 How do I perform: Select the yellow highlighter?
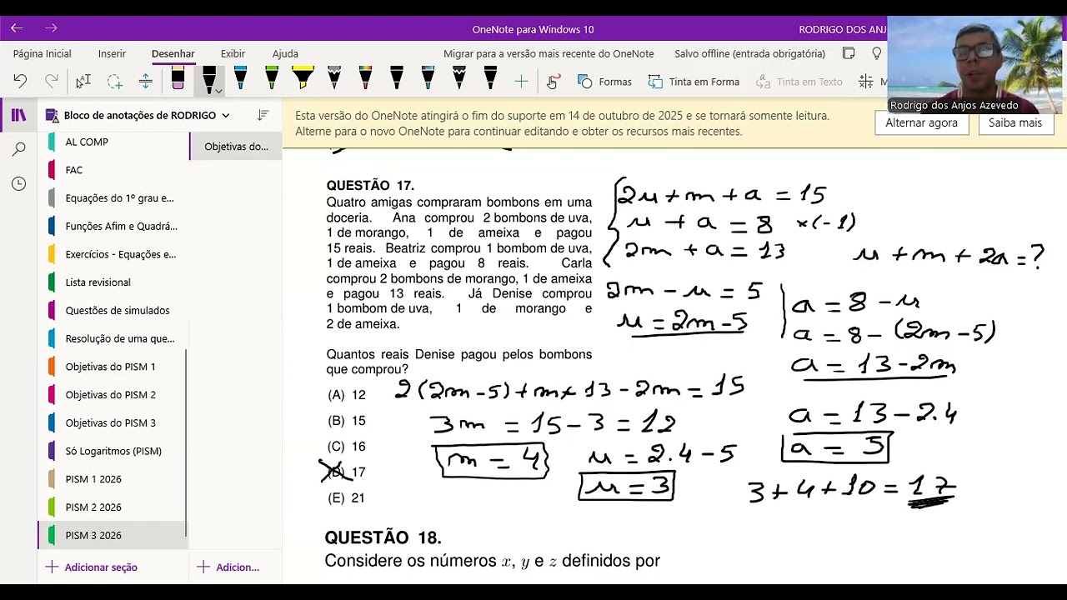coord(303,79)
